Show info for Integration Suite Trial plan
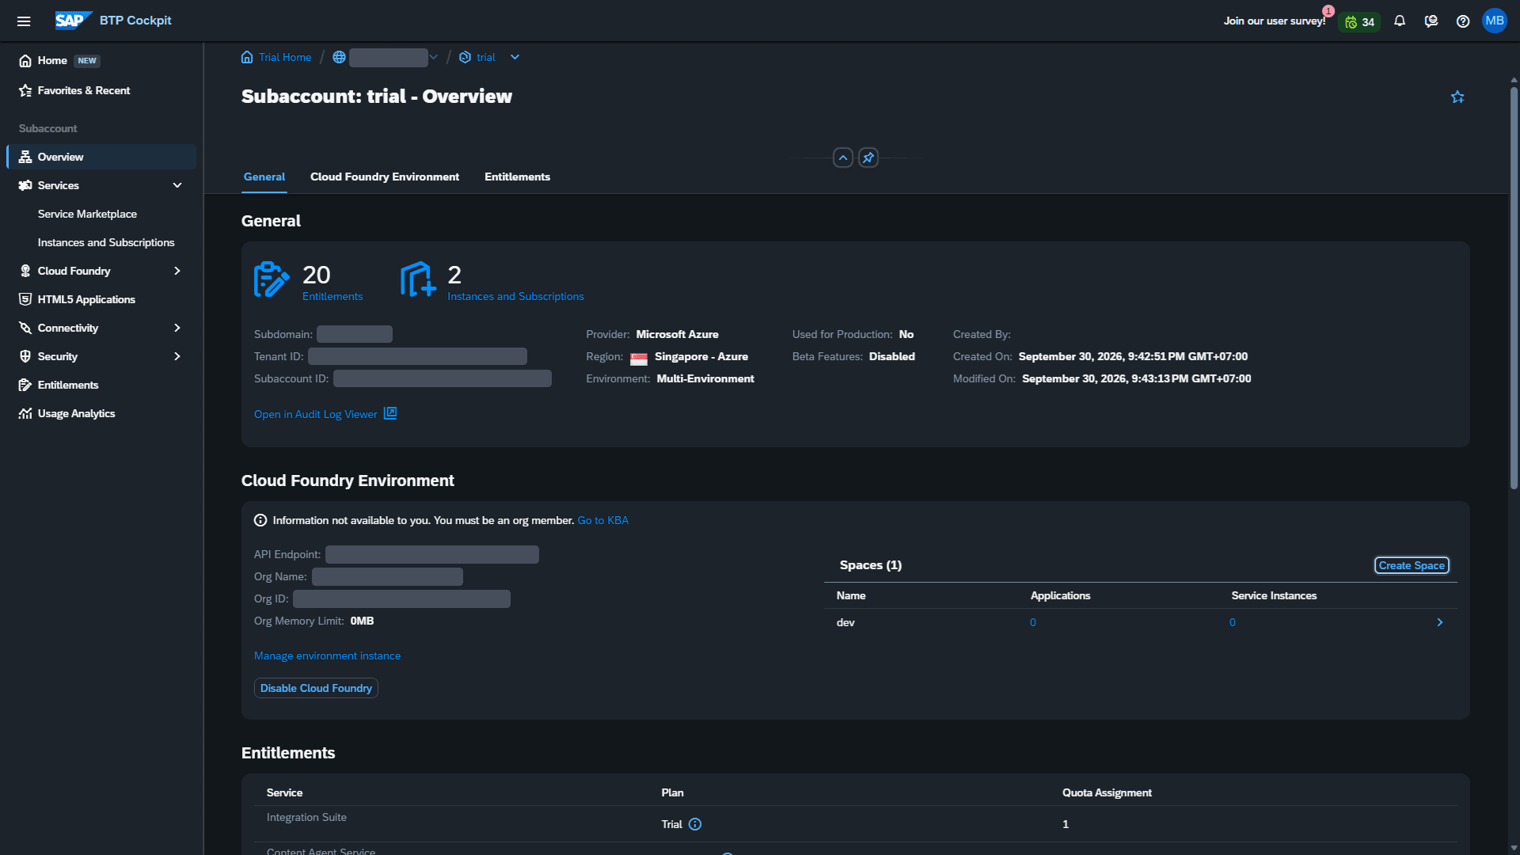1520x855 pixels. [x=695, y=824]
